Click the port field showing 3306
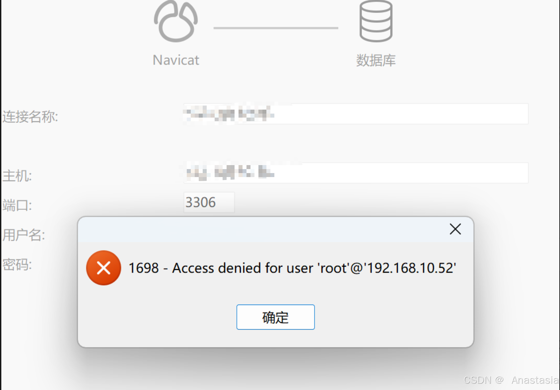Viewport: 560px width, 390px height. tap(209, 202)
